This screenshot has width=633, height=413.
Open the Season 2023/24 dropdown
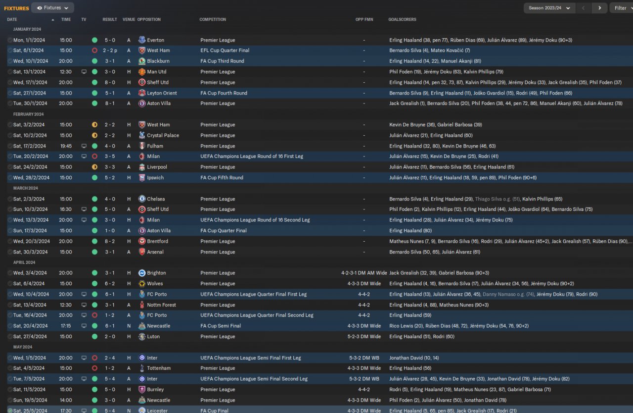[549, 8]
